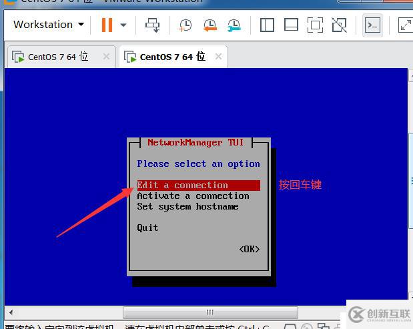Enter full screen mode icon
This screenshot has width=413, height=329.
tap(316, 25)
